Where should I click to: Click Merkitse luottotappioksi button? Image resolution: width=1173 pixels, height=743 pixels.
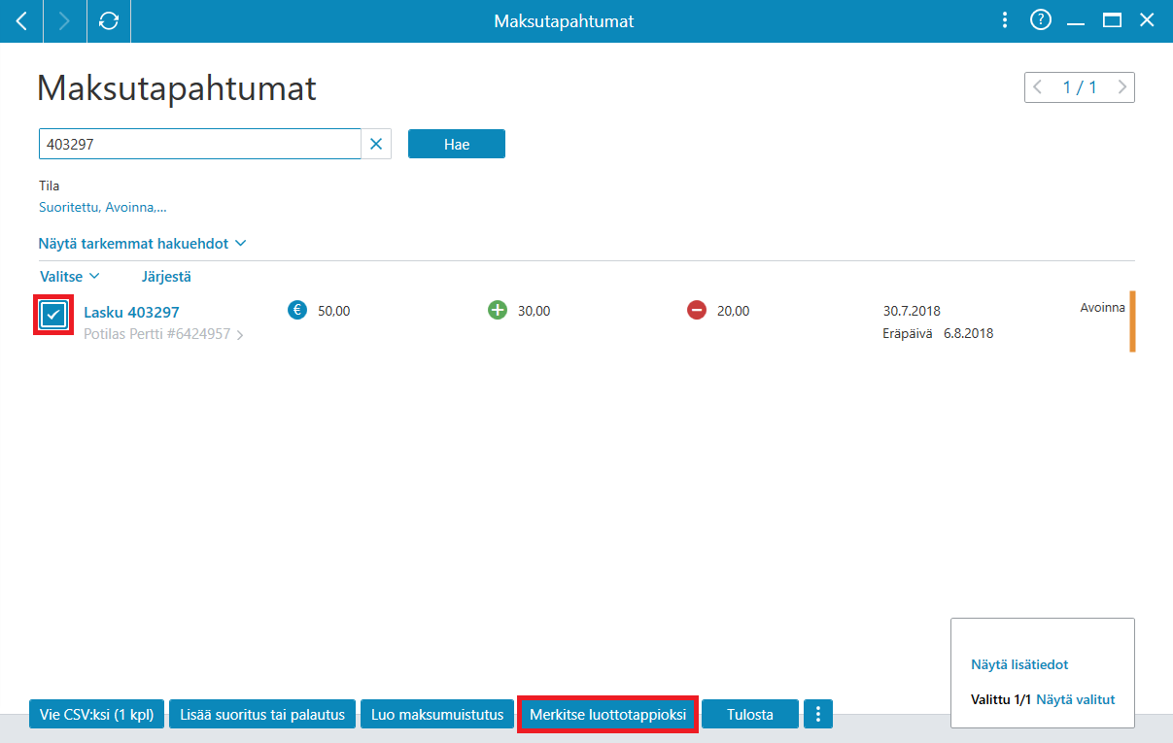(608, 714)
